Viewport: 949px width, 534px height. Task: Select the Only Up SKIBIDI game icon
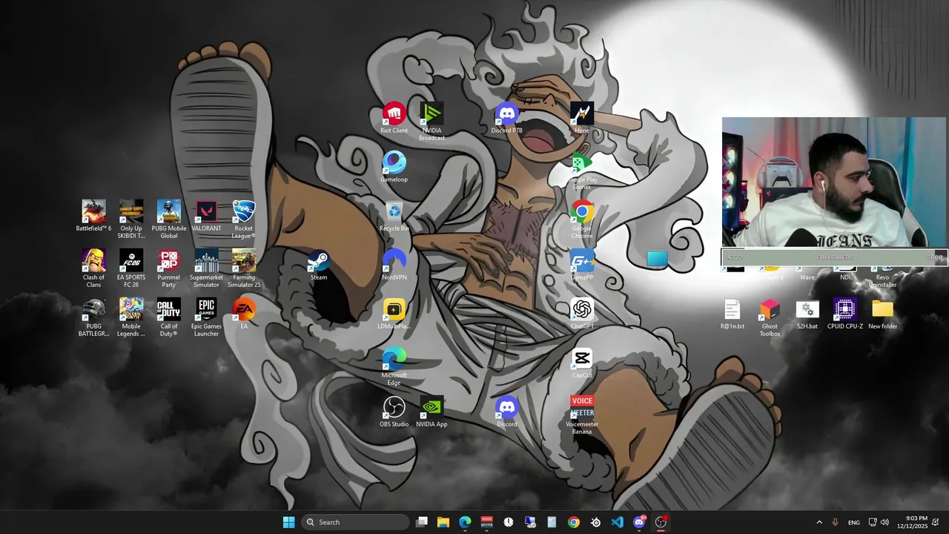click(x=131, y=220)
